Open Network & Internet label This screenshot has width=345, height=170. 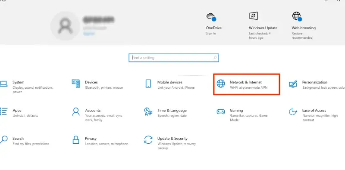(x=246, y=82)
